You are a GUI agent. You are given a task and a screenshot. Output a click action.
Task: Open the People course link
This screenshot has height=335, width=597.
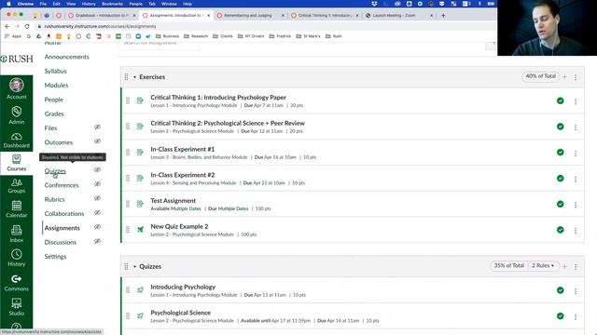pos(54,100)
